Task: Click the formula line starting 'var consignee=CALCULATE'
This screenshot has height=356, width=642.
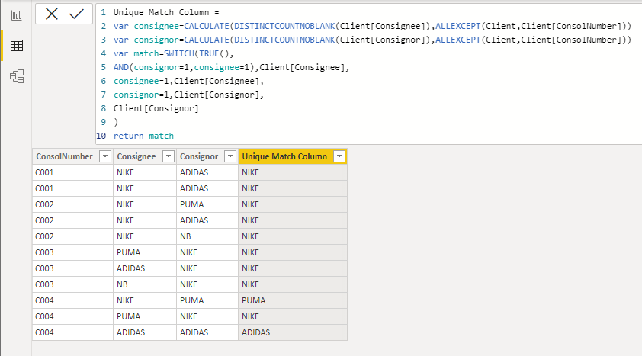Action: [372, 26]
